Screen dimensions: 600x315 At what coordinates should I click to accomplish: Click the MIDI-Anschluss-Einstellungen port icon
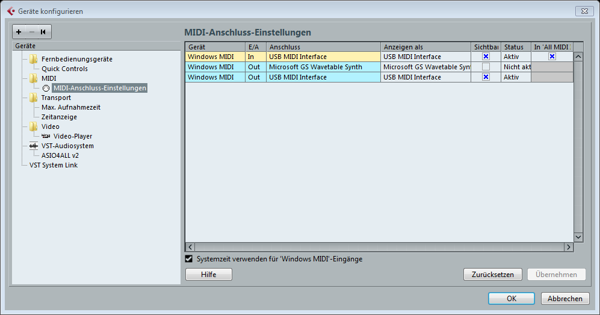click(x=46, y=88)
